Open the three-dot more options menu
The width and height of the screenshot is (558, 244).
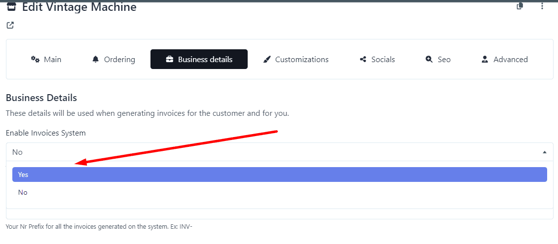pos(542,6)
